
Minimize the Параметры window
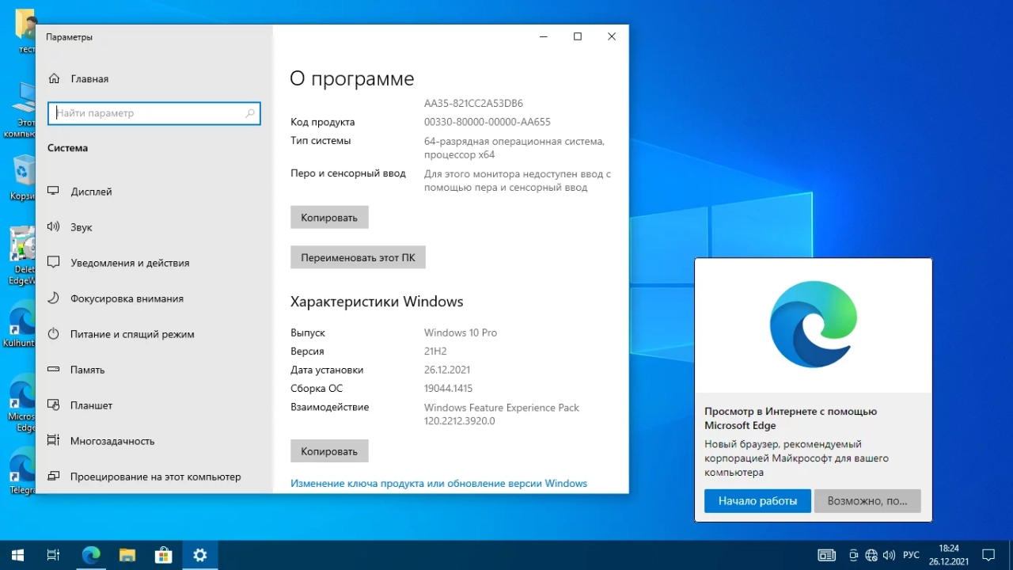(544, 36)
